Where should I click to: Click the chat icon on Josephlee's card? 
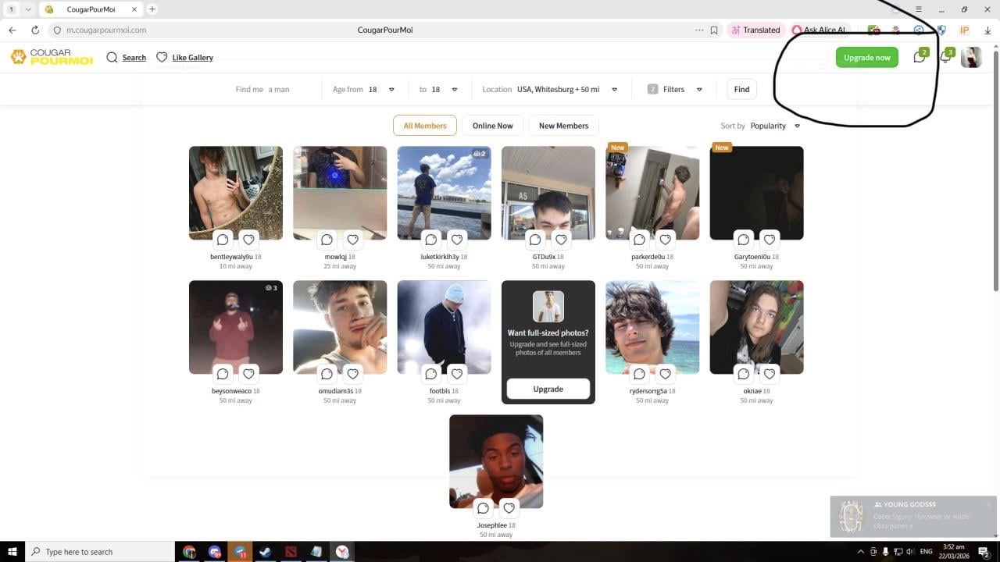483,508
